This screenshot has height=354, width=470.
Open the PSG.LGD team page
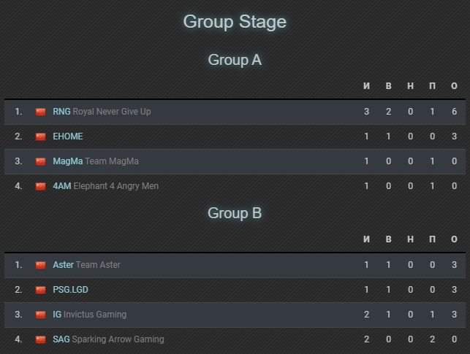pos(70,290)
